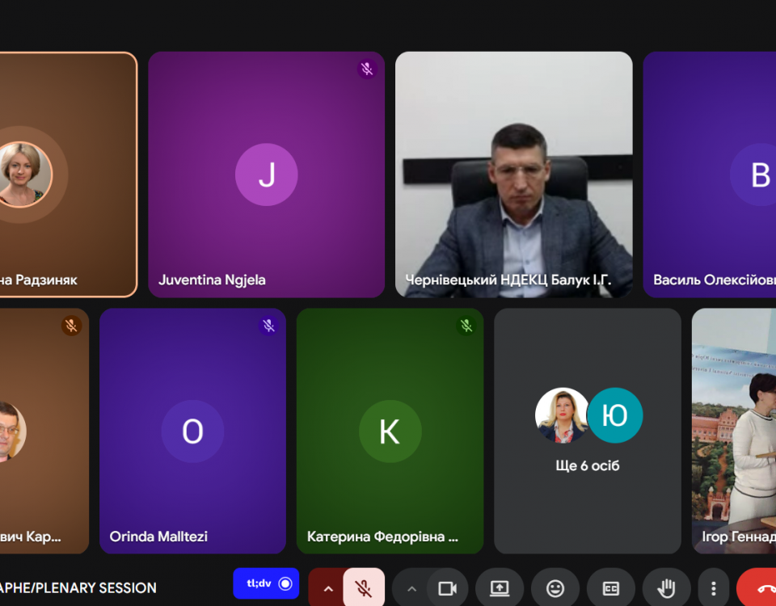Image resolution: width=776 pixels, height=606 pixels.
Task: Click the tl;dv recording button
Action: pos(266,583)
